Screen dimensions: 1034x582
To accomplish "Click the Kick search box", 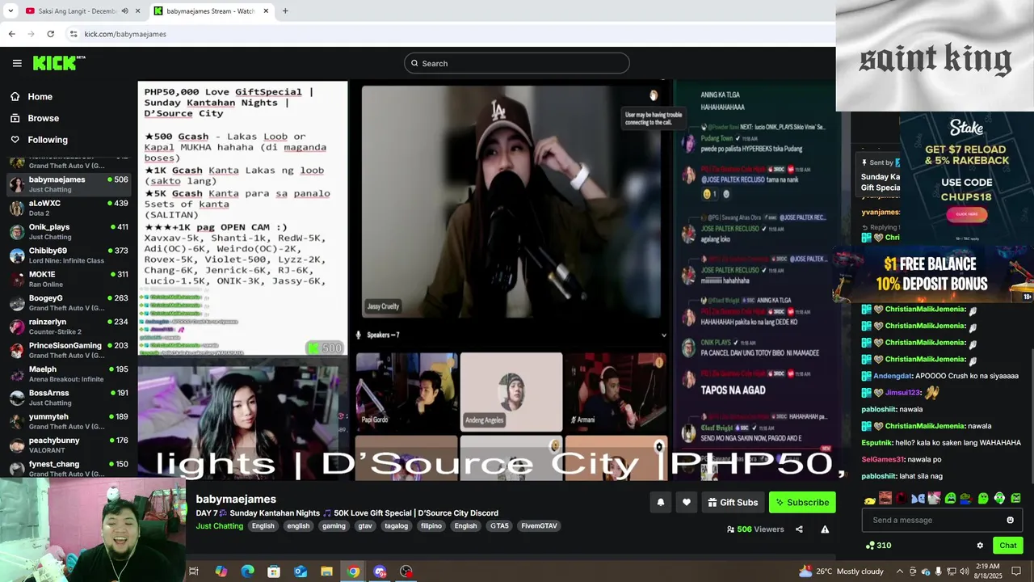I will coord(517,63).
